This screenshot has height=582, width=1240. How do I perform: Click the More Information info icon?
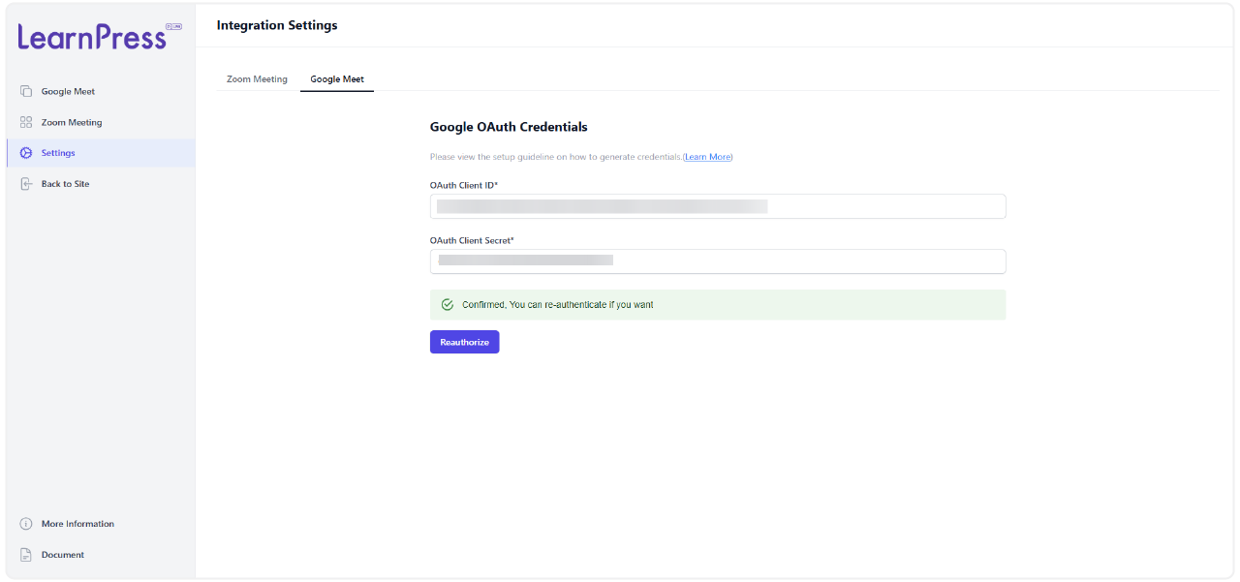tap(26, 524)
